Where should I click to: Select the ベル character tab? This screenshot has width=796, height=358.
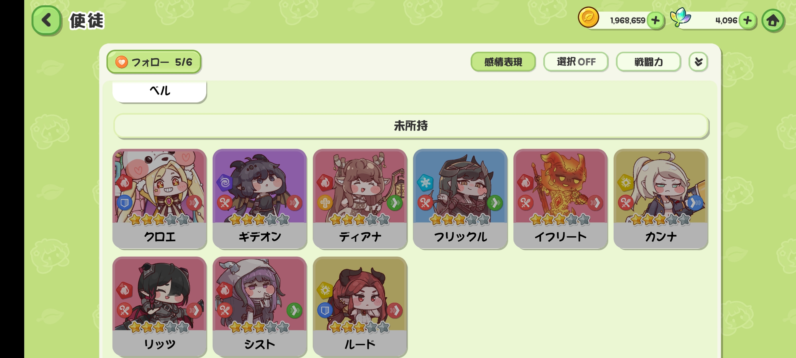pyautogui.click(x=160, y=91)
